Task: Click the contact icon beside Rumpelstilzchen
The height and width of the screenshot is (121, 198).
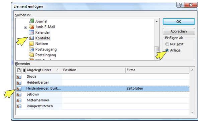Action: point(19,106)
